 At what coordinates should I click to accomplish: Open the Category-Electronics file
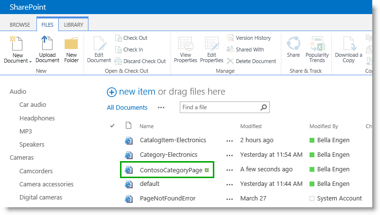coord(169,155)
